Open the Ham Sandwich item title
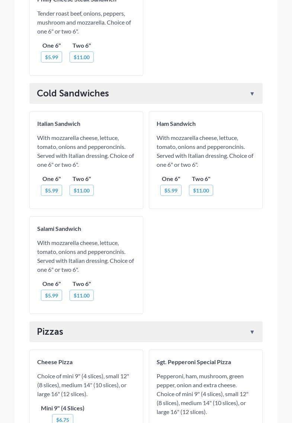This screenshot has height=423, width=292. 176,124
